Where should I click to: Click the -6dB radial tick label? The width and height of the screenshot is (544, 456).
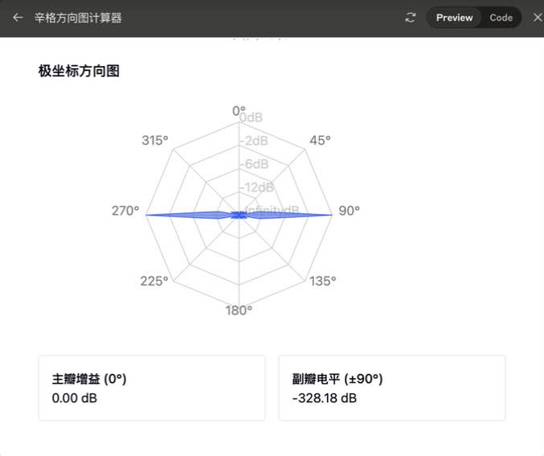[256, 164]
